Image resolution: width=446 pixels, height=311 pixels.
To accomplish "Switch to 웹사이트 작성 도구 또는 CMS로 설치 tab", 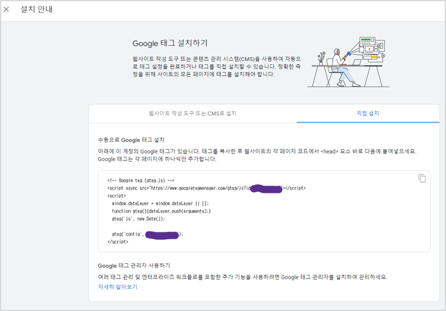I will (x=193, y=113).
